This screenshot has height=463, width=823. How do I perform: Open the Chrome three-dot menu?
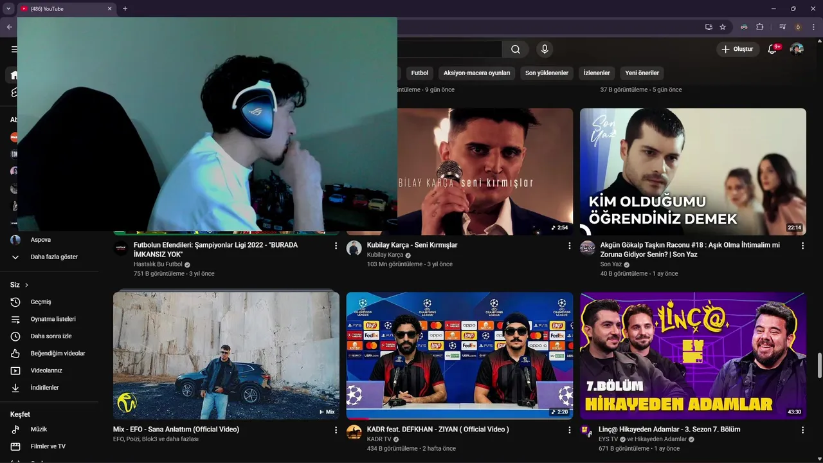(813, 27)
